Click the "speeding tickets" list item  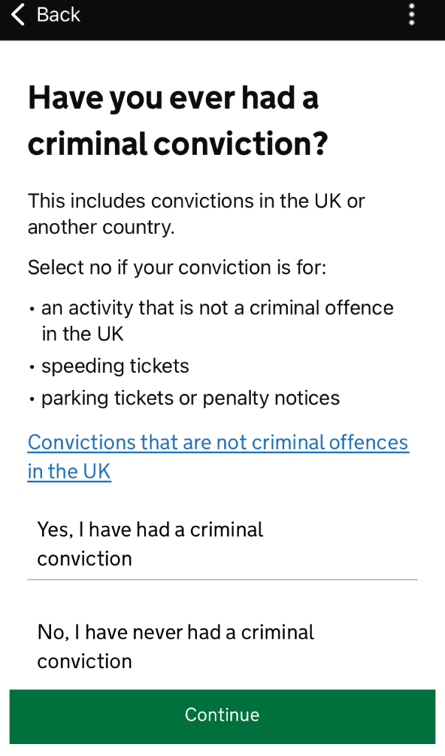115,366
